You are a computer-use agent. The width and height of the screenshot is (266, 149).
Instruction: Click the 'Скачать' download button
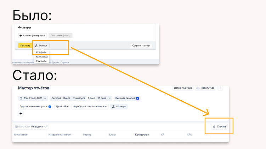[x=220, y=126]
